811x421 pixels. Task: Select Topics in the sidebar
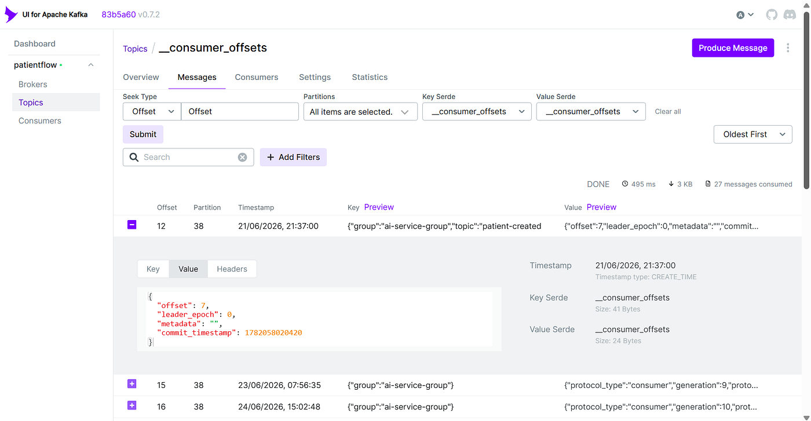56,102
